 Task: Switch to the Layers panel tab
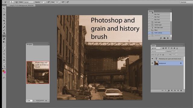point(153,46)
